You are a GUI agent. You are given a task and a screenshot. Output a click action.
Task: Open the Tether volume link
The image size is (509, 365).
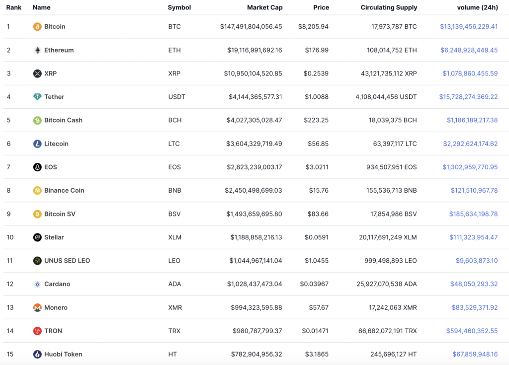(x=468, y=97)
